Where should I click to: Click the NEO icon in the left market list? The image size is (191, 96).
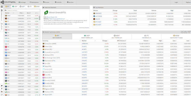coord(6,84)
